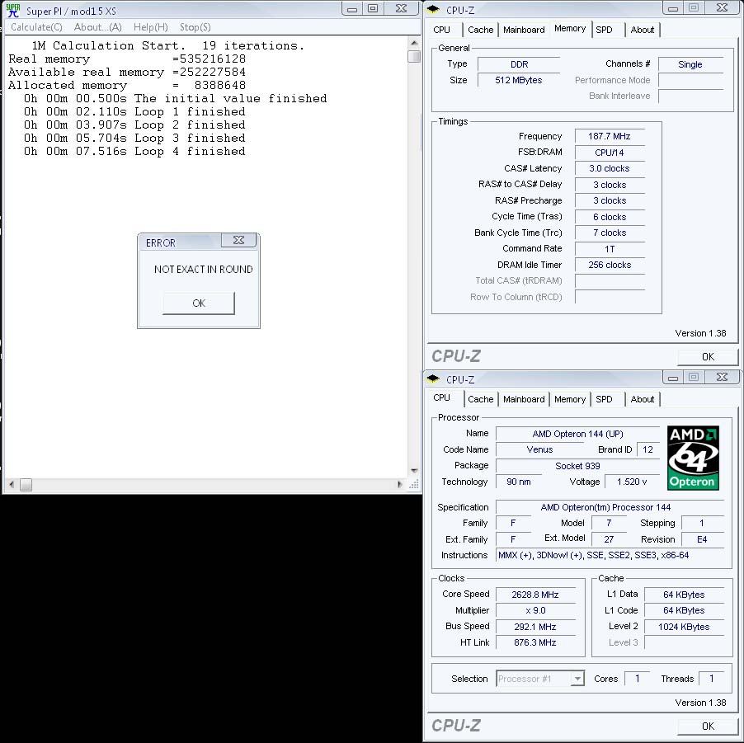Click the Super PI vertical scroll thumb
Viewport: 744px width, 743px height.
click(x=414, y=56)
